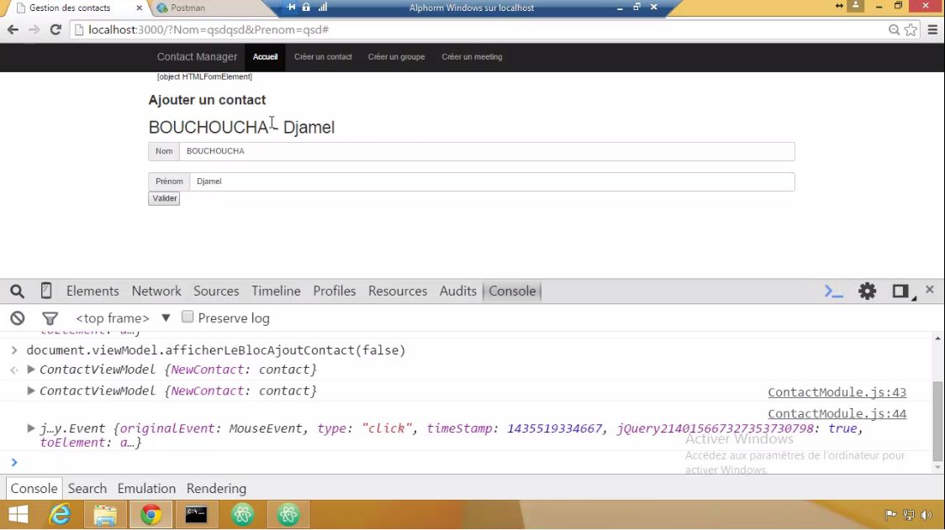The width and height of the screenshot is (945, 530).
Task: Click the reload page icon
Action: point(55,28)
